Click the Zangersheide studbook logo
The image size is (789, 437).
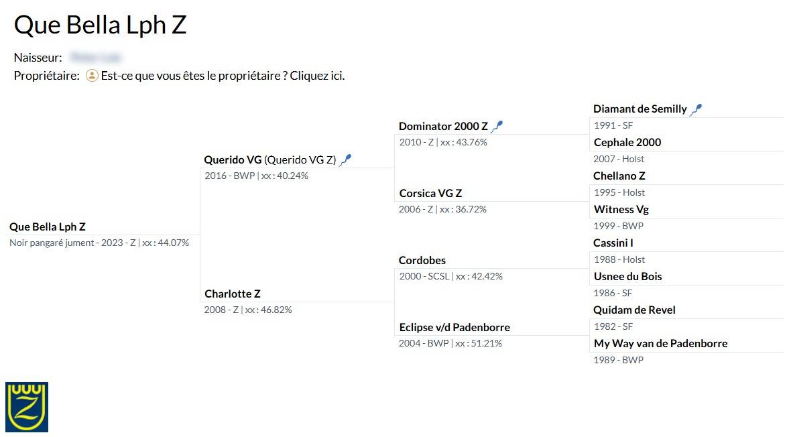coord(27,406)
